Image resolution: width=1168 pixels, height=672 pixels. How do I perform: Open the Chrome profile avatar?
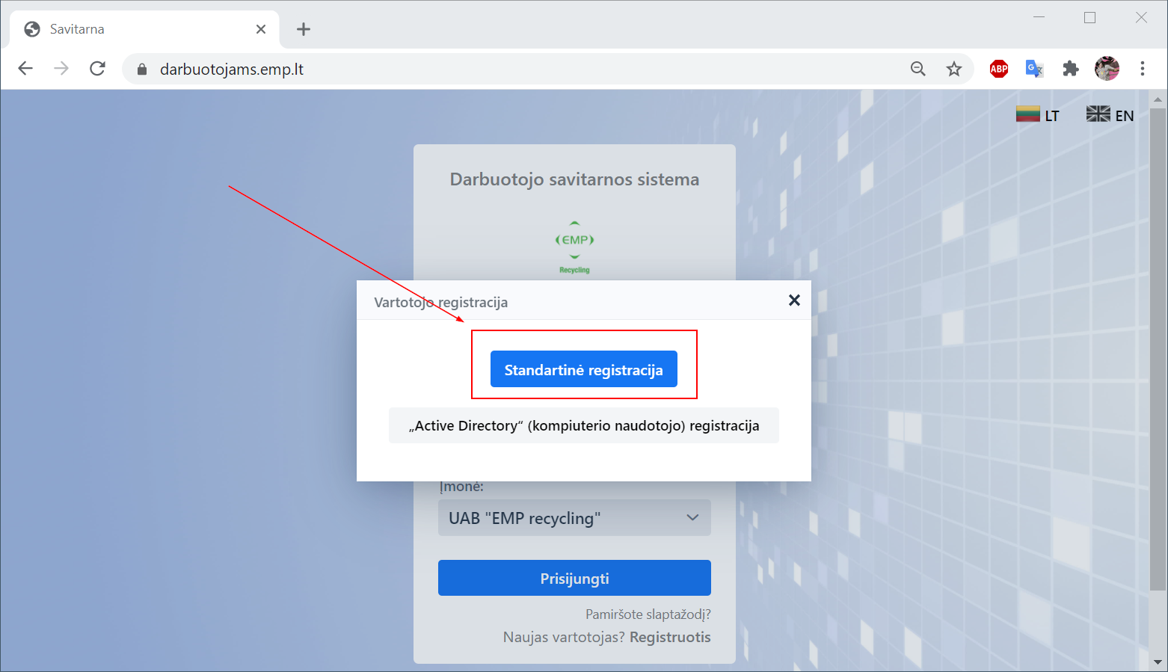[x=1107, y=69]
